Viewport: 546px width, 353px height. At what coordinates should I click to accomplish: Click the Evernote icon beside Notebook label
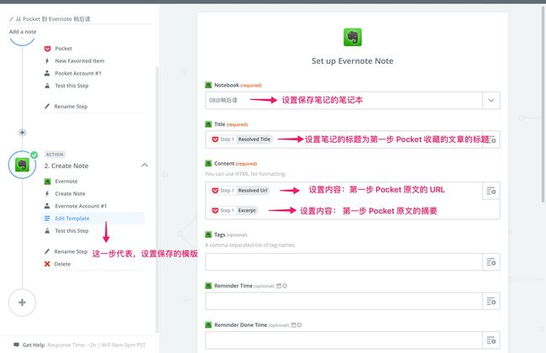click(208, 85)
